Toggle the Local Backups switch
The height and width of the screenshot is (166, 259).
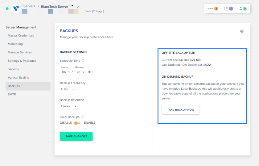pos(77,123)
